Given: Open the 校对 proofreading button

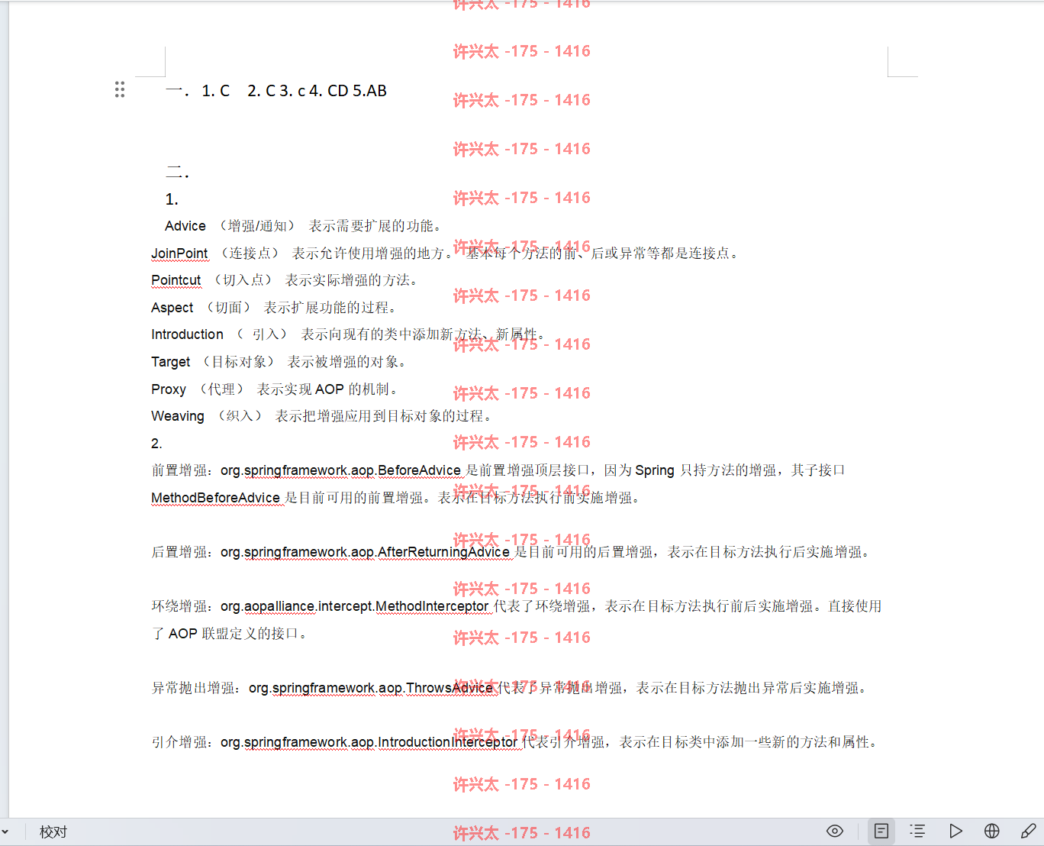Looking at the screenshot, I should coord(53,831).
